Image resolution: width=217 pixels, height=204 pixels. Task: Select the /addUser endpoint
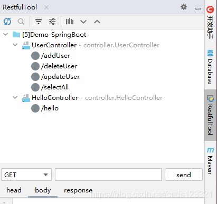[55, 56]
